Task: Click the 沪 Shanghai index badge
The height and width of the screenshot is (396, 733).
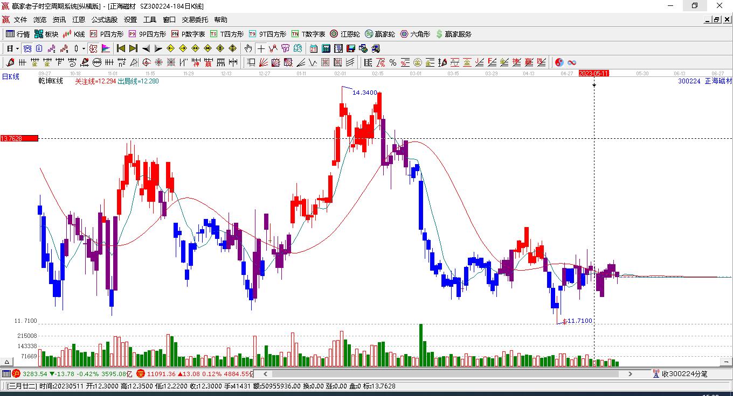Action: 16,373
